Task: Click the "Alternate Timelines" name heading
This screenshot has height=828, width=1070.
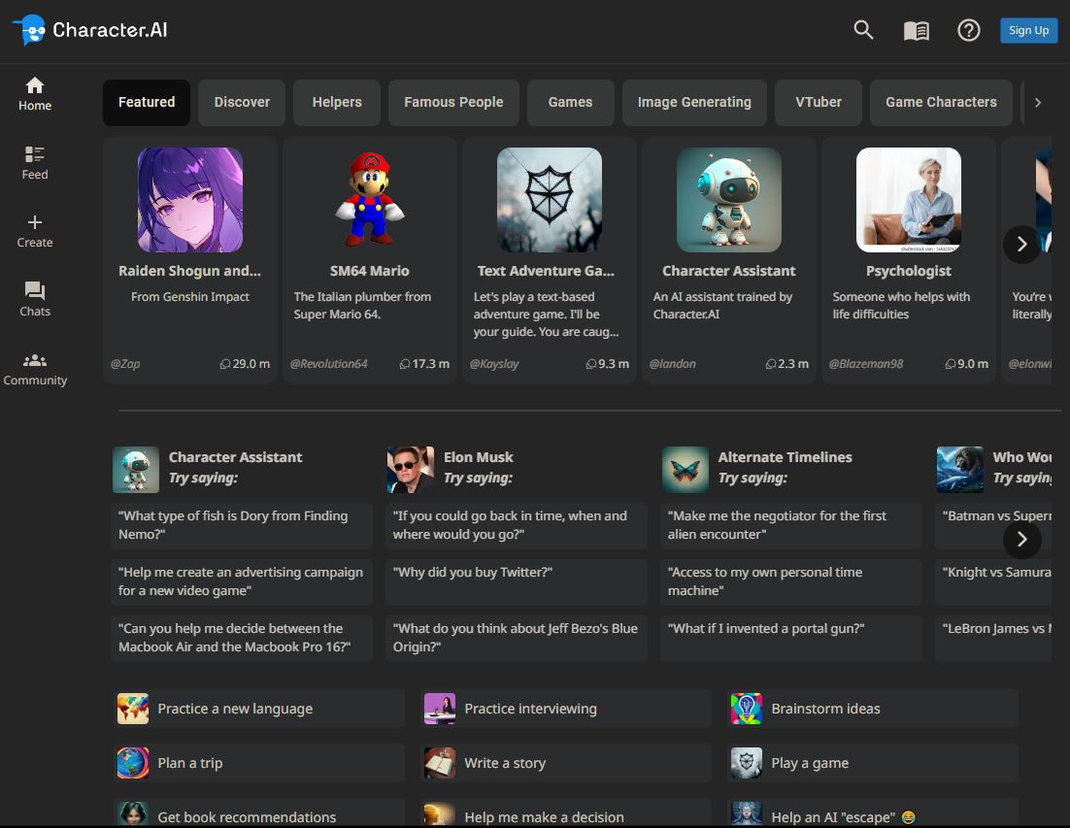Action: (x=785, y=457)
